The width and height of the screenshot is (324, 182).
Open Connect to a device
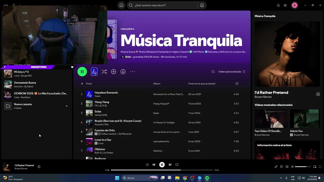click(x=287, y=167)
